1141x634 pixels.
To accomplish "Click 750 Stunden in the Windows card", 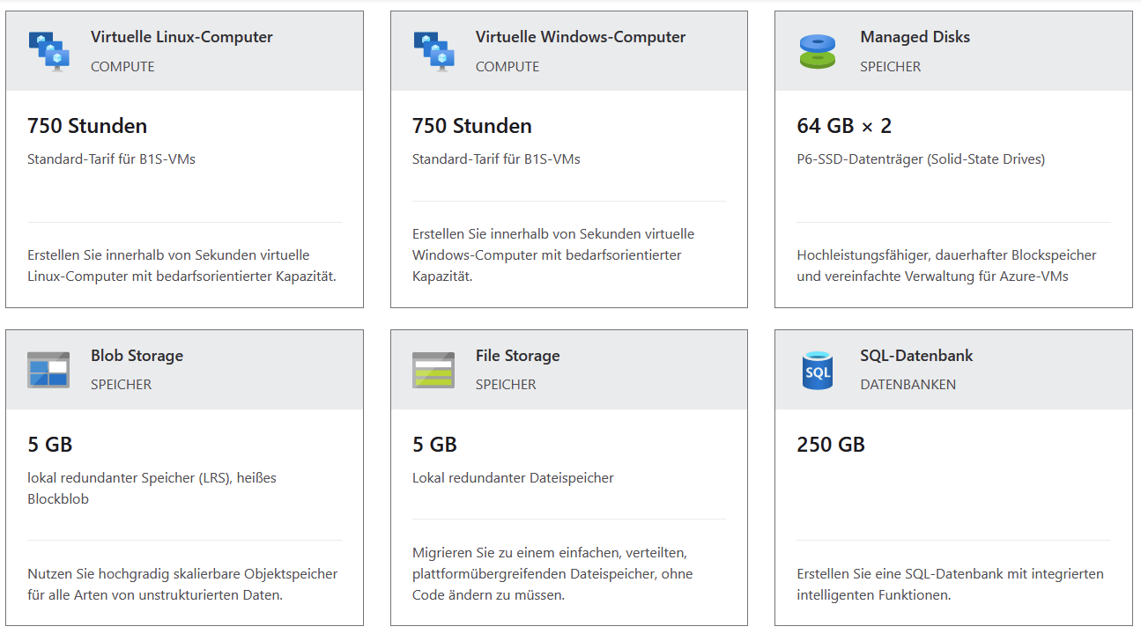I will (x=471, y=126).
